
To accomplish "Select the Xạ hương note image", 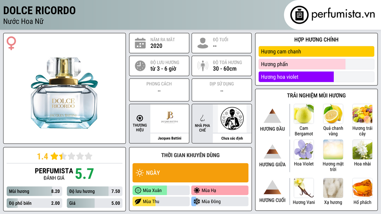I will click(333, 188).
